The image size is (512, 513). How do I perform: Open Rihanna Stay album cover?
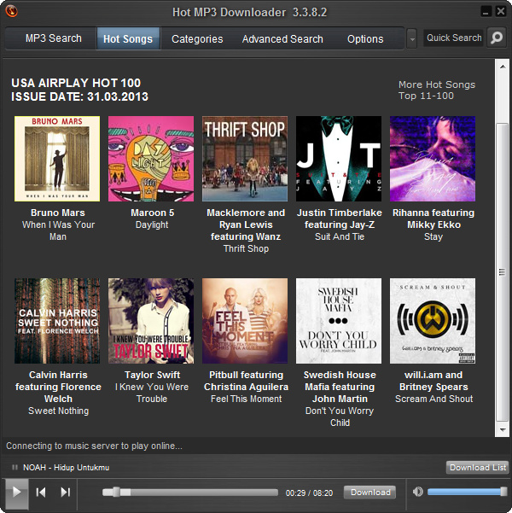click(433, 159)
